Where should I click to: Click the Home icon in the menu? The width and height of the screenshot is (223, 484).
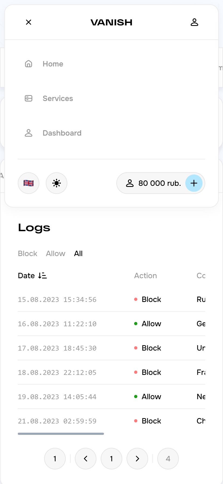click(29, 64)
